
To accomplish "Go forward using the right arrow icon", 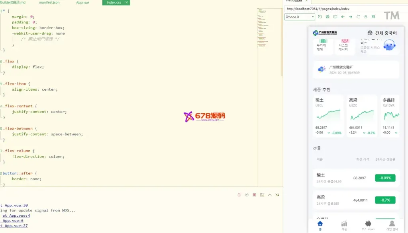I will tap(351, 17).
